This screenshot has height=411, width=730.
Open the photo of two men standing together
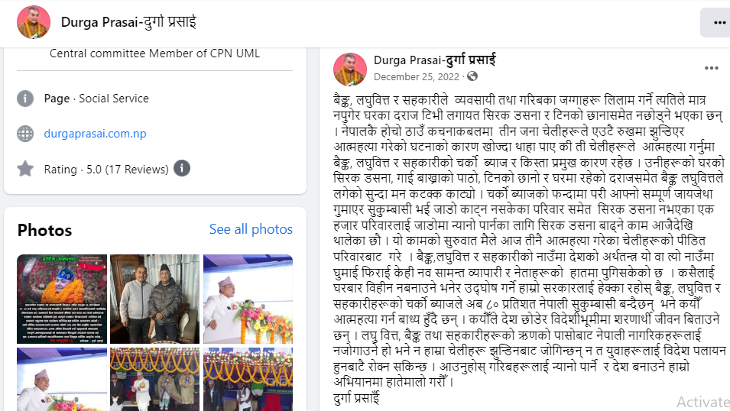click(x=154, y=299)
